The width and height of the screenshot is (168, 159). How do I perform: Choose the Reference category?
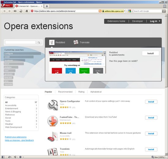tap(21, 115)
